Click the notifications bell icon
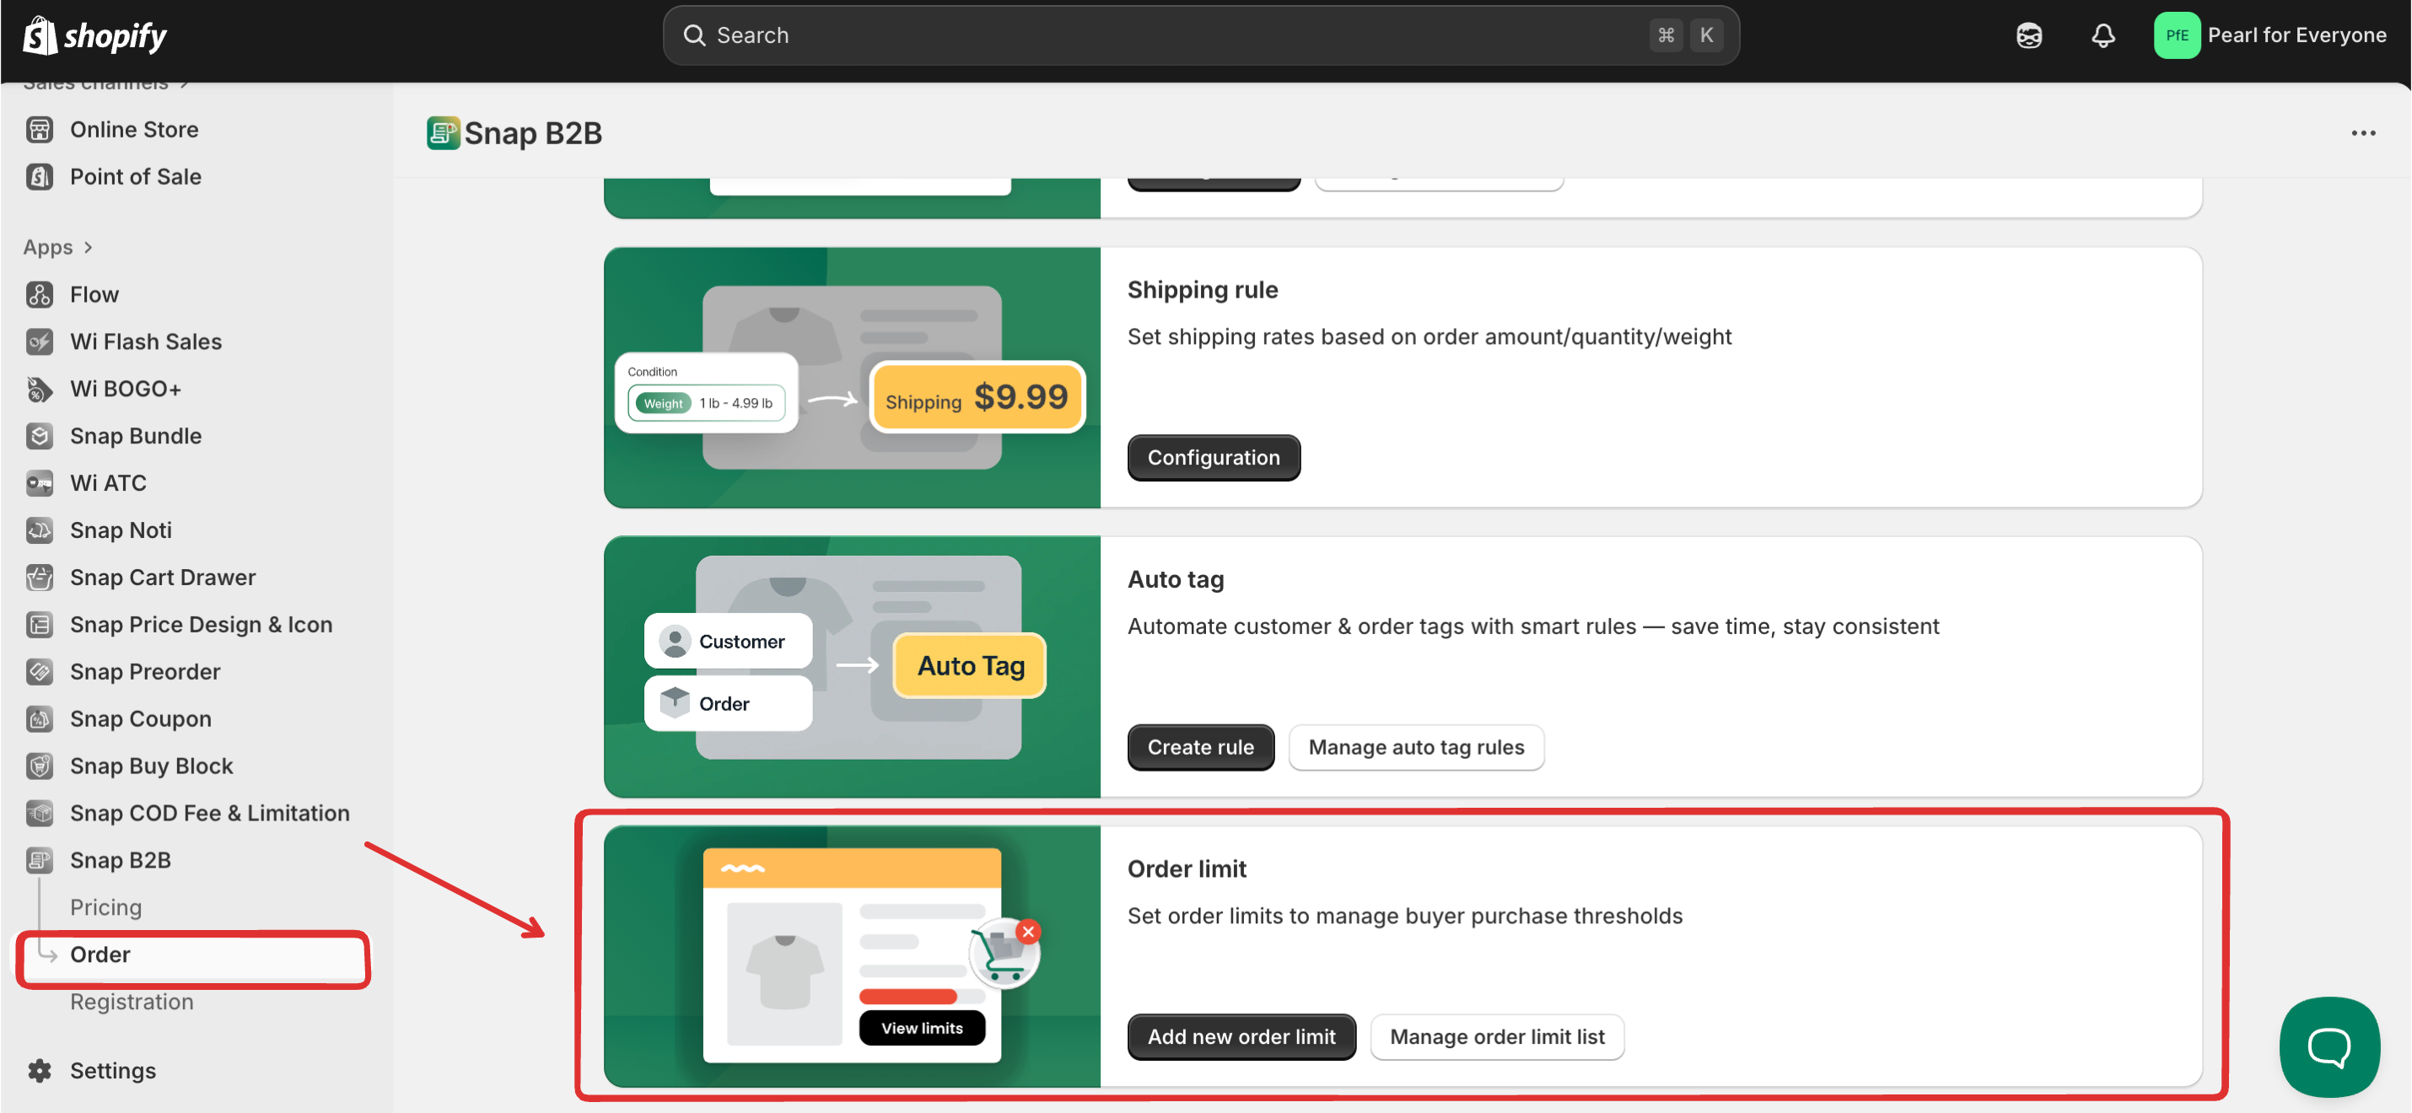2412x1113 pixels. click(2102, 35)
